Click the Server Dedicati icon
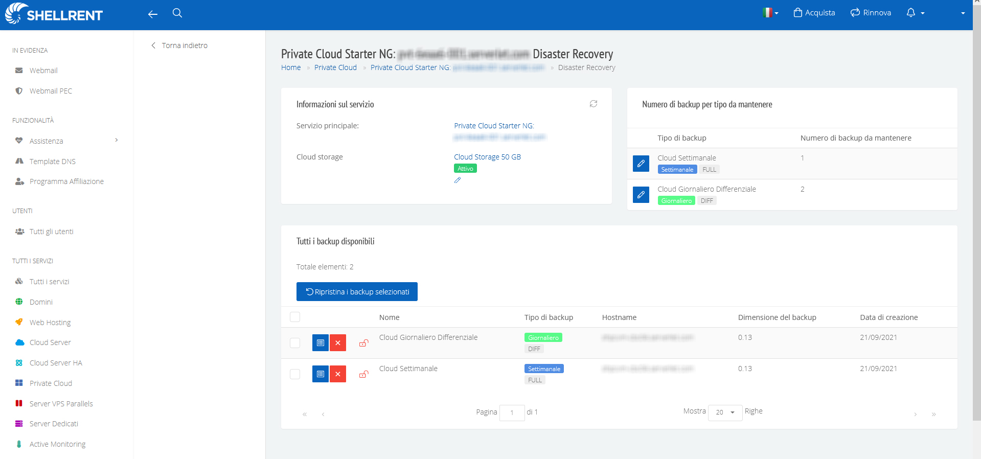The width and height of the screenshot is (981, 459). [19, 424]
